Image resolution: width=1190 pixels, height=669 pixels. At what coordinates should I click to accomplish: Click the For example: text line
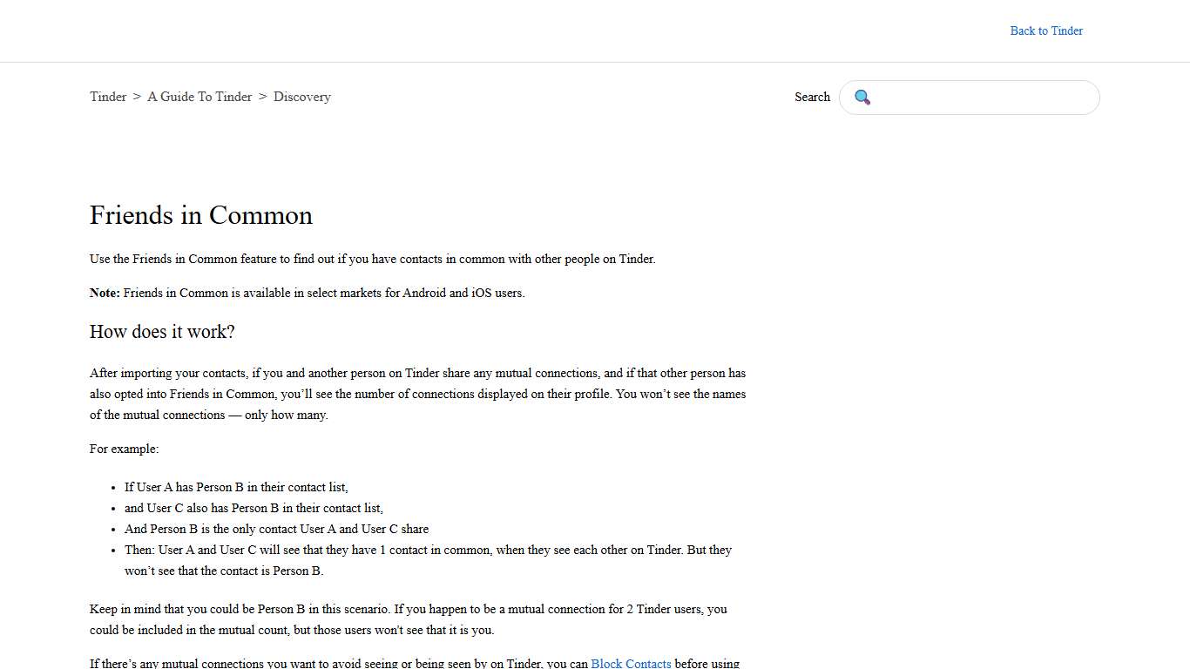coord(125,449)
